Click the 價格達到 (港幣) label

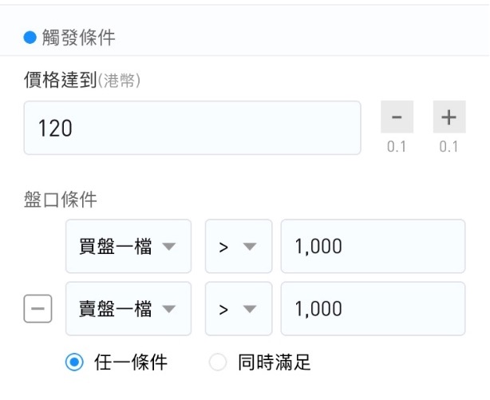(x=82, y=80)
